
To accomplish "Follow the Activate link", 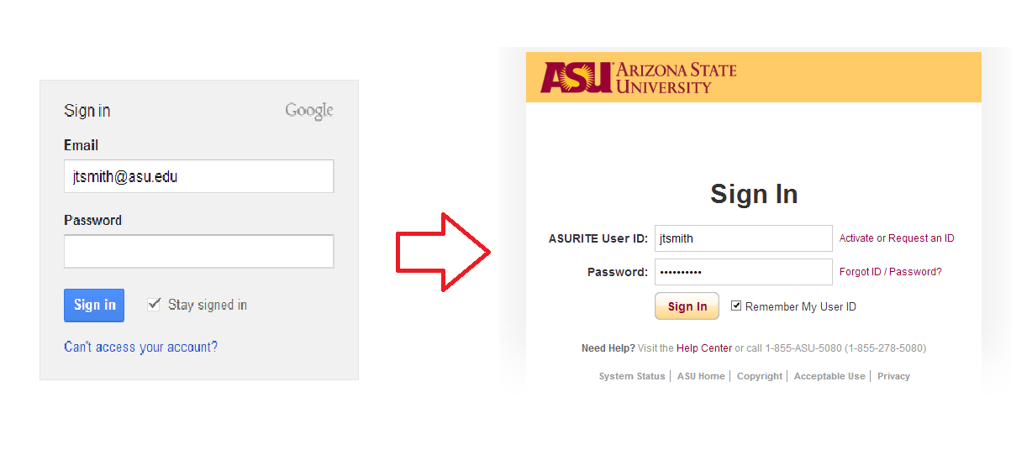I will [x=856, y=238].
